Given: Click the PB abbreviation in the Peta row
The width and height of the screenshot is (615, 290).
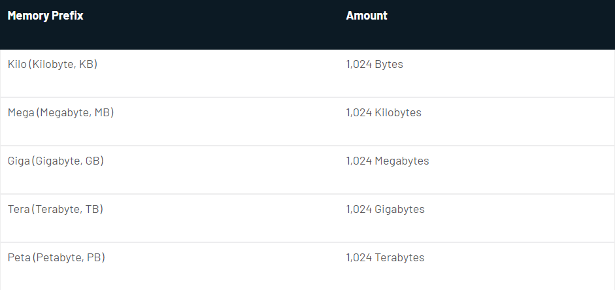Looking at the screenshot, I should 94,258.
